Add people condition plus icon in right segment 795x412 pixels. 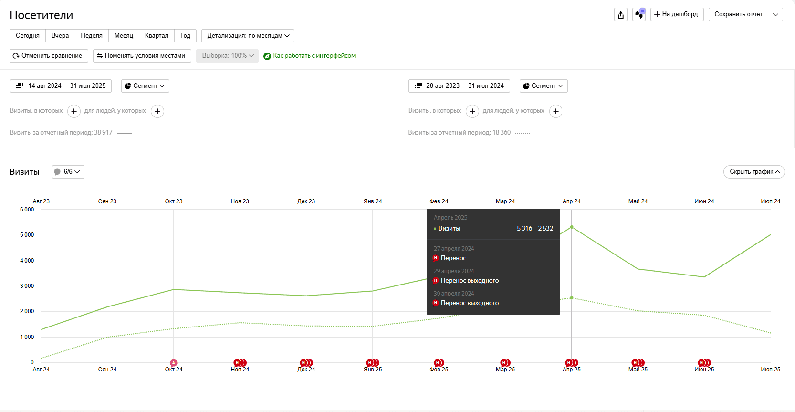click(556, 111)
